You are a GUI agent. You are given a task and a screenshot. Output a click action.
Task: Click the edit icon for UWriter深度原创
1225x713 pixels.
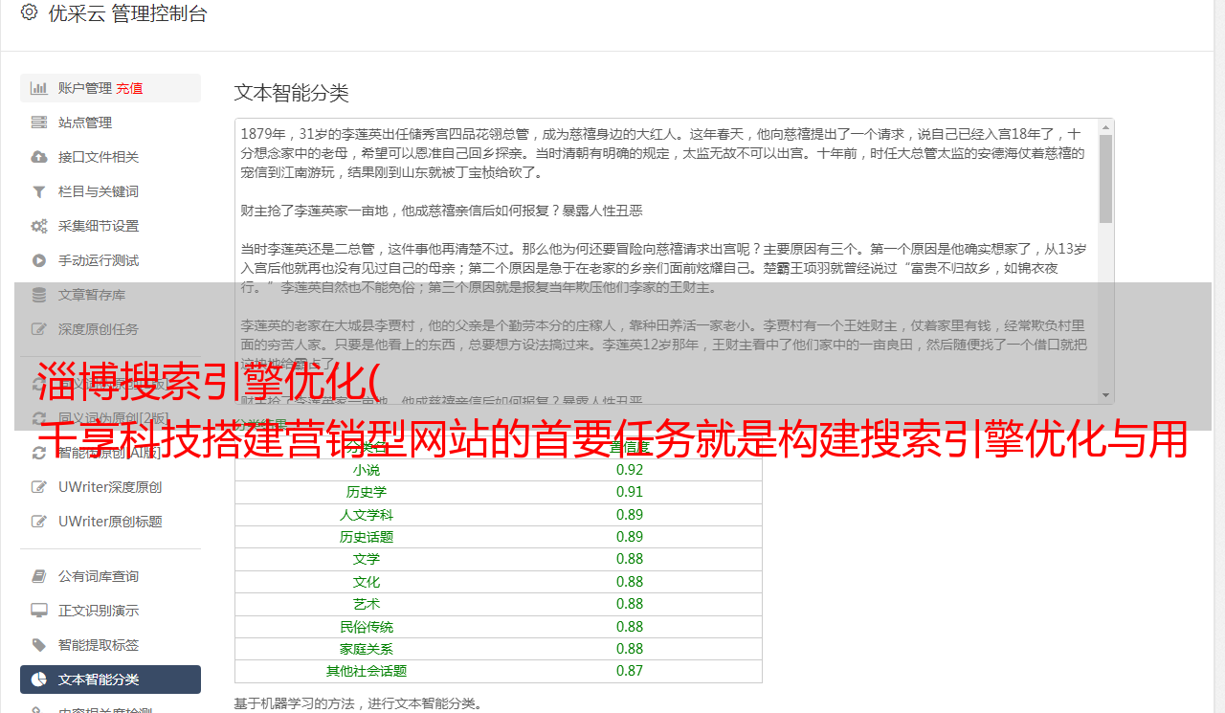coord(39,487)
